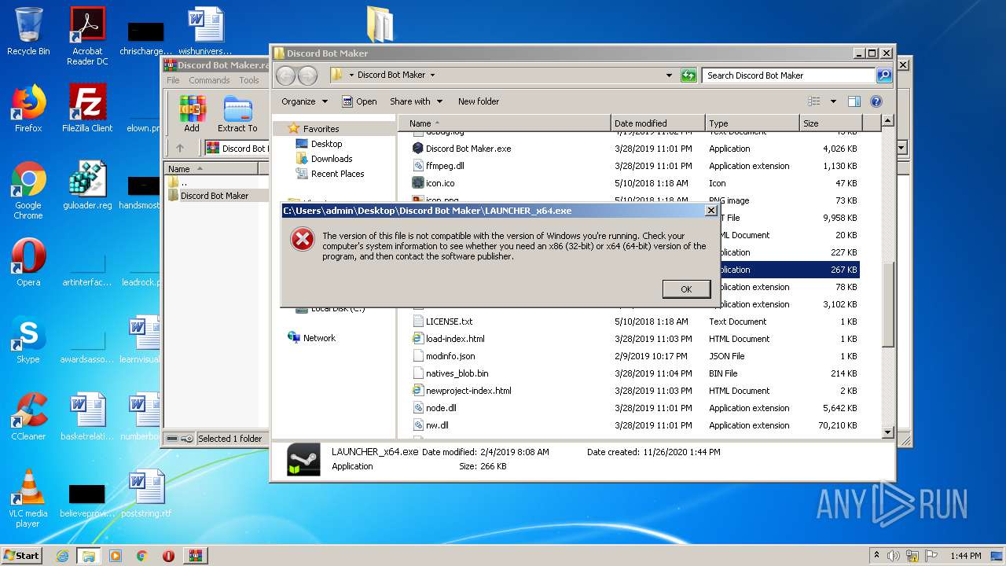The width and height of the screenshot is (1006, 566).
Task: Sort by Size column header
Action: pyautogui.click(x=831, y=123)
